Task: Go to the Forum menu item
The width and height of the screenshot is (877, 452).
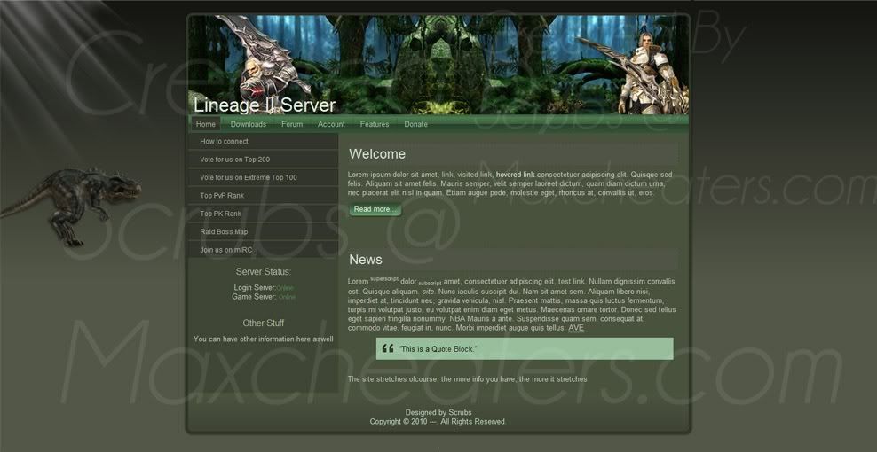Action: point(292,124)
